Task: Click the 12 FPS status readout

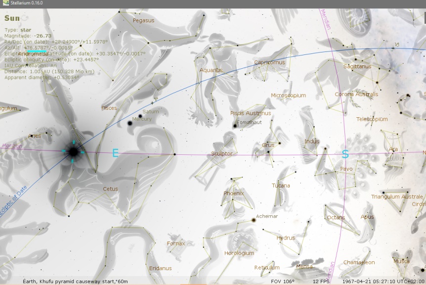Action: click(321, 282)
